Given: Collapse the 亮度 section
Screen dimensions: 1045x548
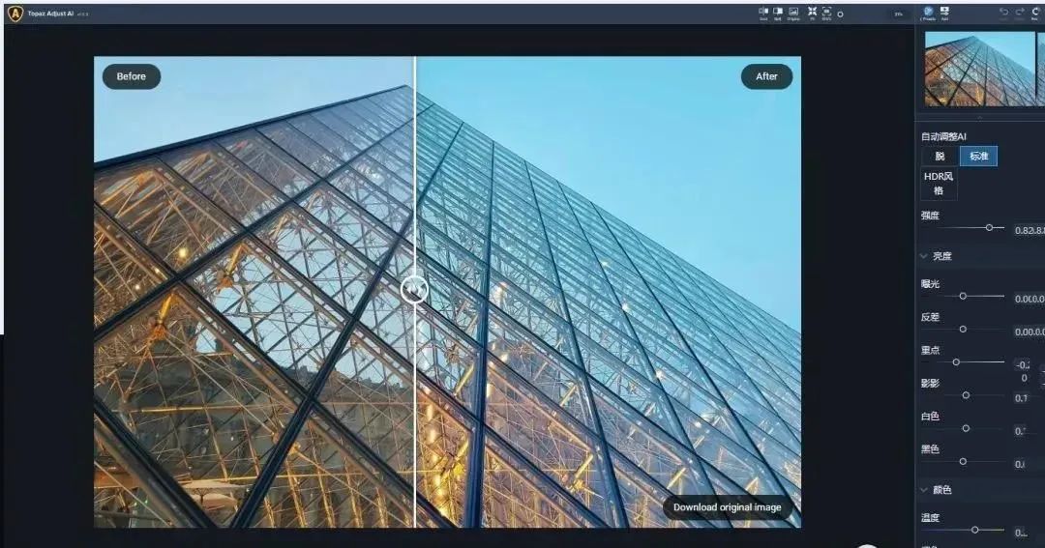Looking at the screenshot, I should point(924,256).
